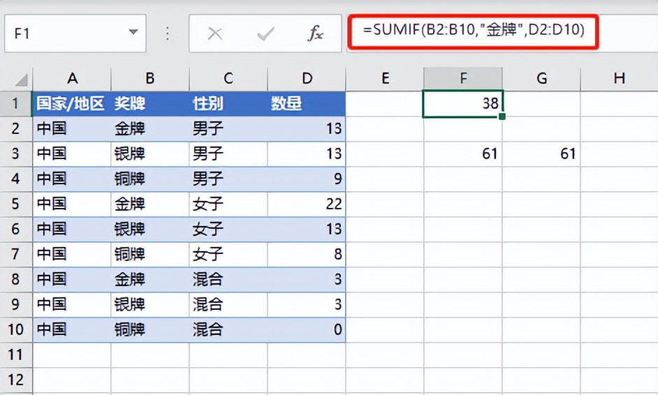Click cell C2 男子
658x395 pixels.
pos(228,128)
